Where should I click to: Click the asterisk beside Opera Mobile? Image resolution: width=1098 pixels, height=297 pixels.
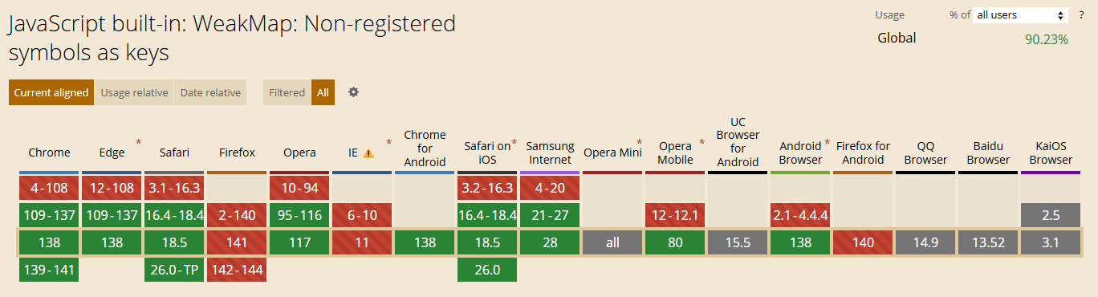tap(702, 142)
